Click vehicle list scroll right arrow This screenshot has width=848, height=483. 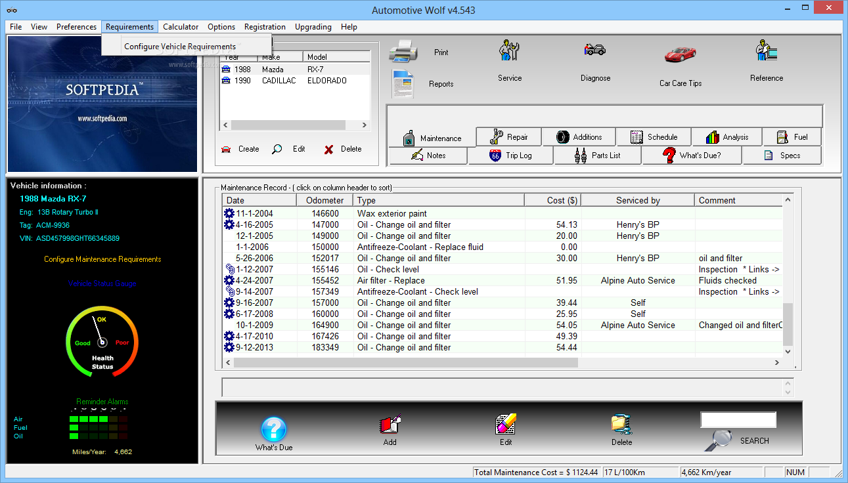(365, 125)
